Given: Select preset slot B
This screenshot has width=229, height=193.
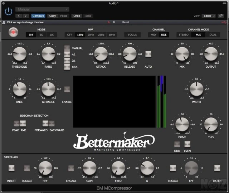Looking at the screenshot, I should tap(114, 22).
